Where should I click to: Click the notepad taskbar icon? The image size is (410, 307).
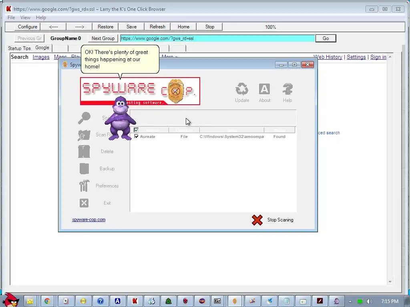[x=287, y=301]
